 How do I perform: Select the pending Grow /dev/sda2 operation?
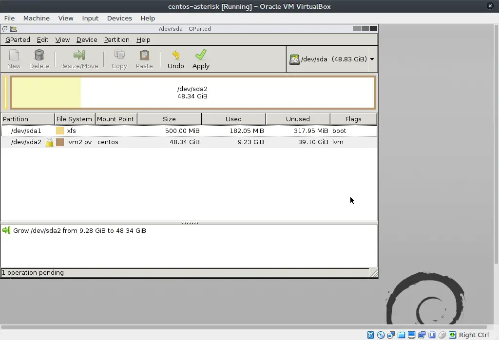point(79,230)
